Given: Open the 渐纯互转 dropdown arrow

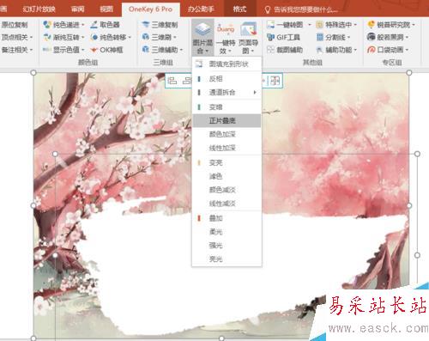Looking at the screenshot, I should point(83,38).
